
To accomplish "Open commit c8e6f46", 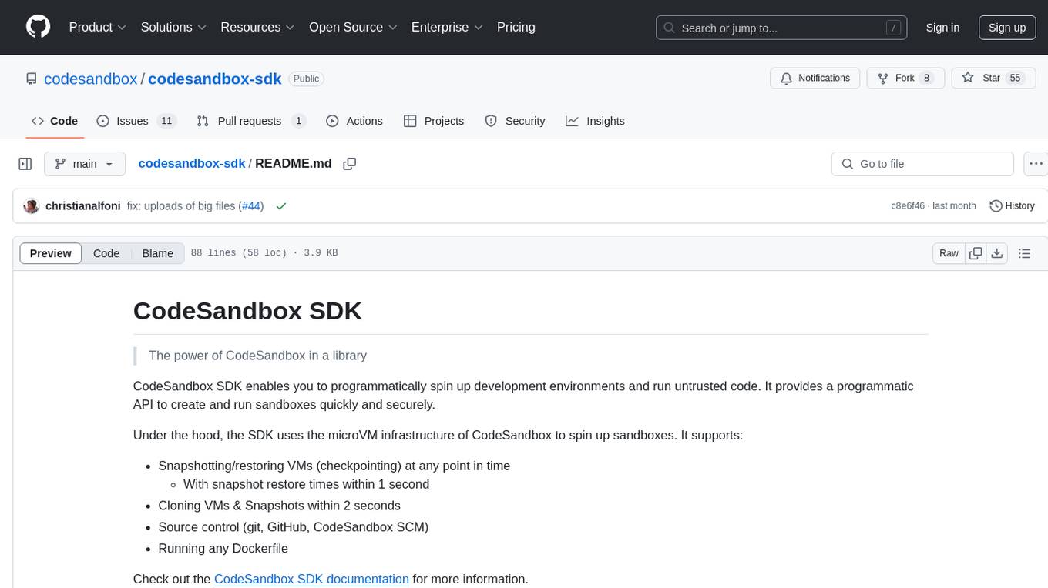I will [x=908, y=206].
